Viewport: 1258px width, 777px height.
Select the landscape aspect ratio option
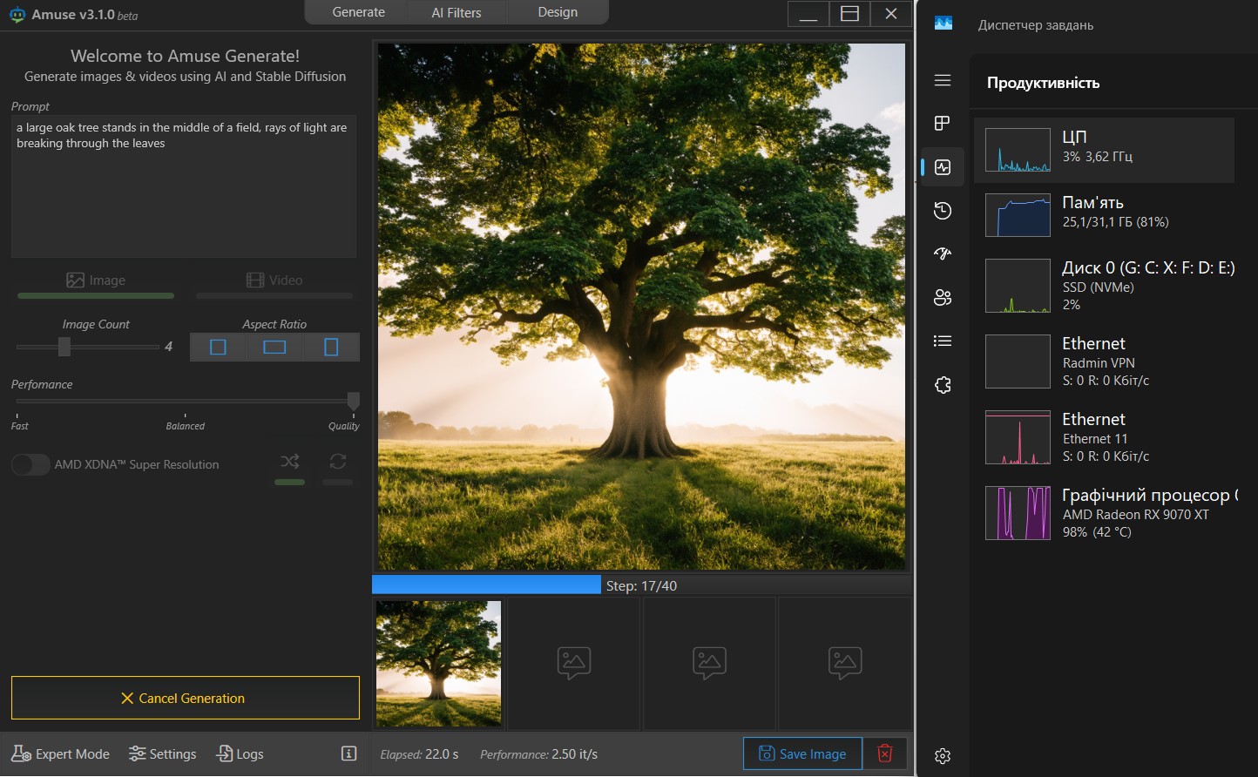[x=274, y=347]
